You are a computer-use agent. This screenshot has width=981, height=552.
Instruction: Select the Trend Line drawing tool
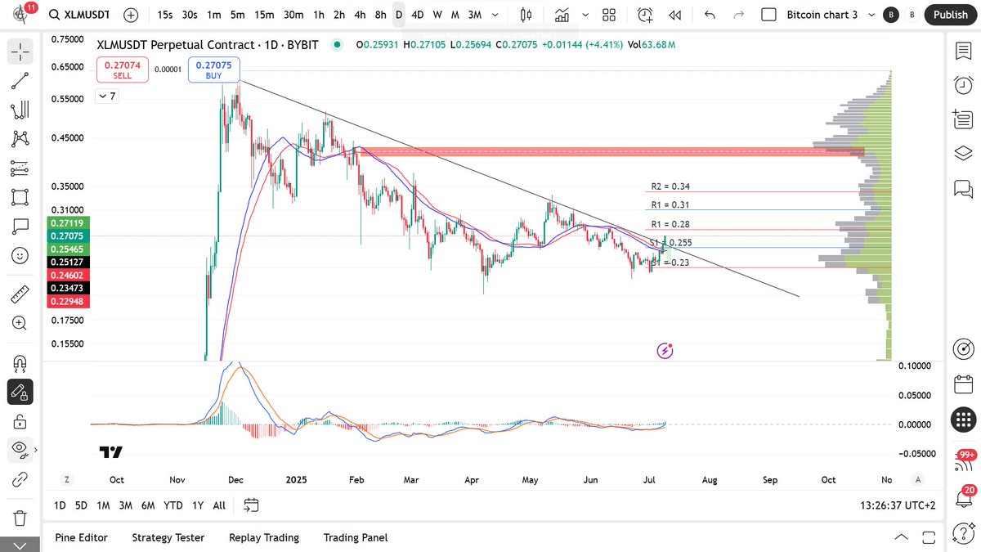[20, 79]
